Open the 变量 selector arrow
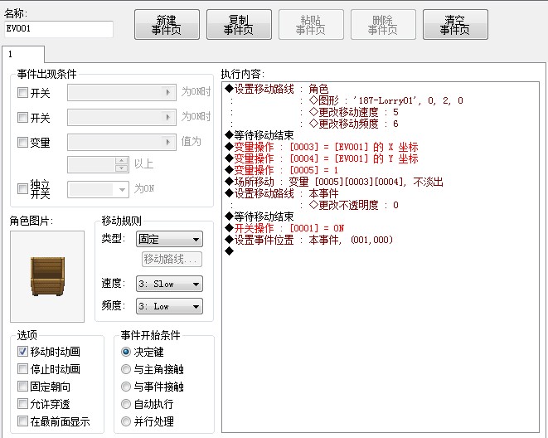 click(x=168, y=142)
